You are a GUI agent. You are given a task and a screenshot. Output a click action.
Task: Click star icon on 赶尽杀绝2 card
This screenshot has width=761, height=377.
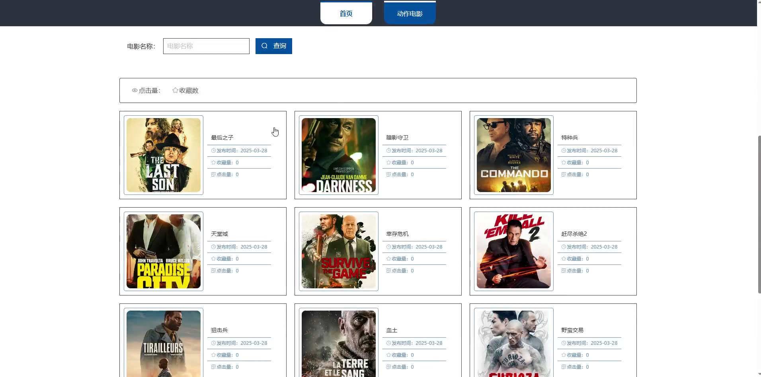[x=564, y=259]
